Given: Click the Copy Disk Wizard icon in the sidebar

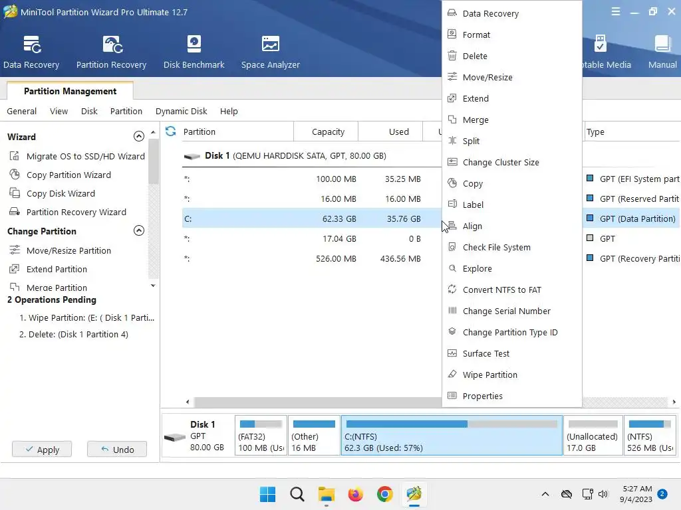Looking at the screenshot, I should 15,193.
